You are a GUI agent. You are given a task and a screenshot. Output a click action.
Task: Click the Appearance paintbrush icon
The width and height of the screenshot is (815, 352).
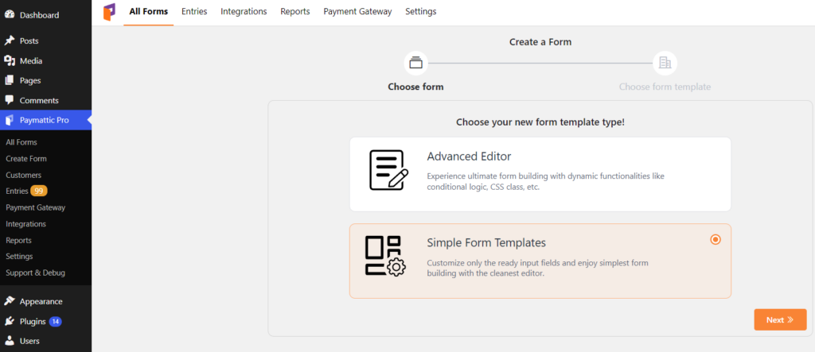10,301
